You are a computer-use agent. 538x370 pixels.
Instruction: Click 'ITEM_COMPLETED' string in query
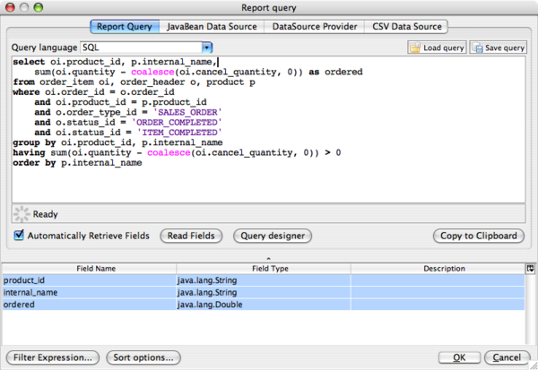(x=179, y=133)
